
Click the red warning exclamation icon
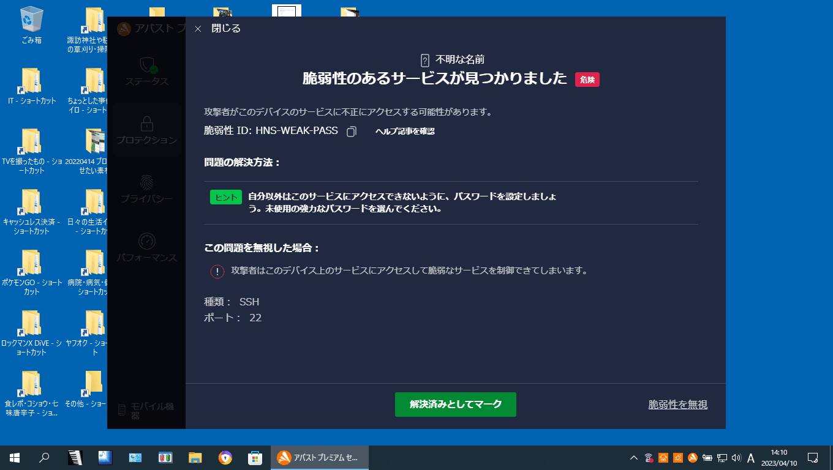(217, 271)
